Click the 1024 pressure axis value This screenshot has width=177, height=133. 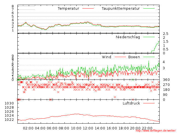[9, 116]
